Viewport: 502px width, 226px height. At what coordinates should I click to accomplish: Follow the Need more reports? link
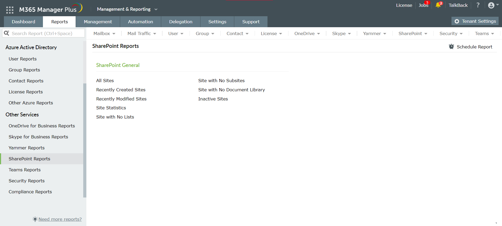[60, 219]
